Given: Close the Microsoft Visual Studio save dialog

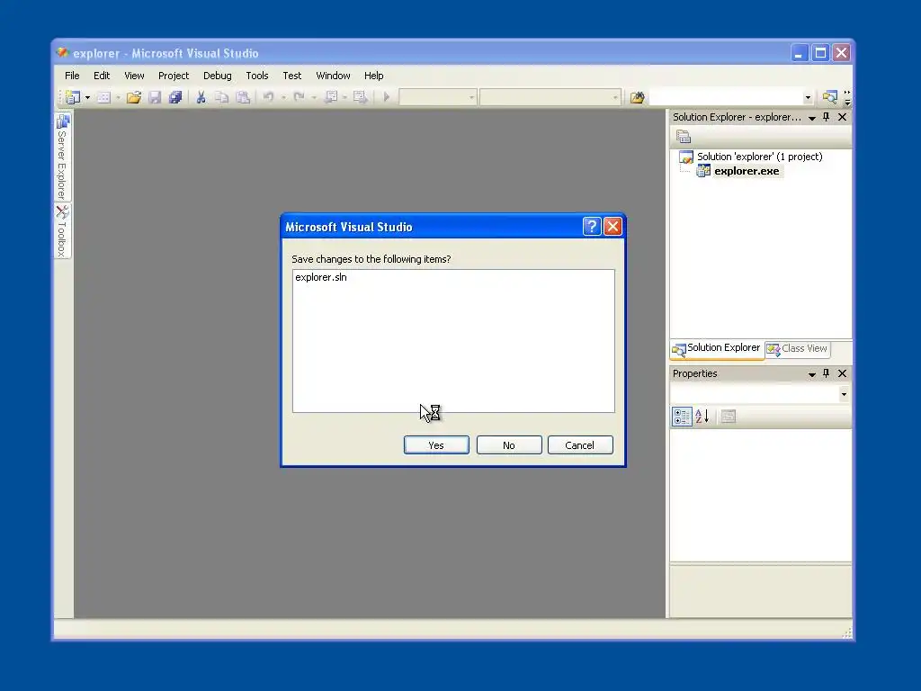Looking at the screenshot, I should (x=613, y=226).
